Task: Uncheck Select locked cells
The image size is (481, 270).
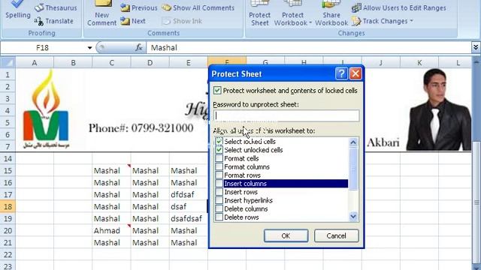Action: tap(219, 141)
